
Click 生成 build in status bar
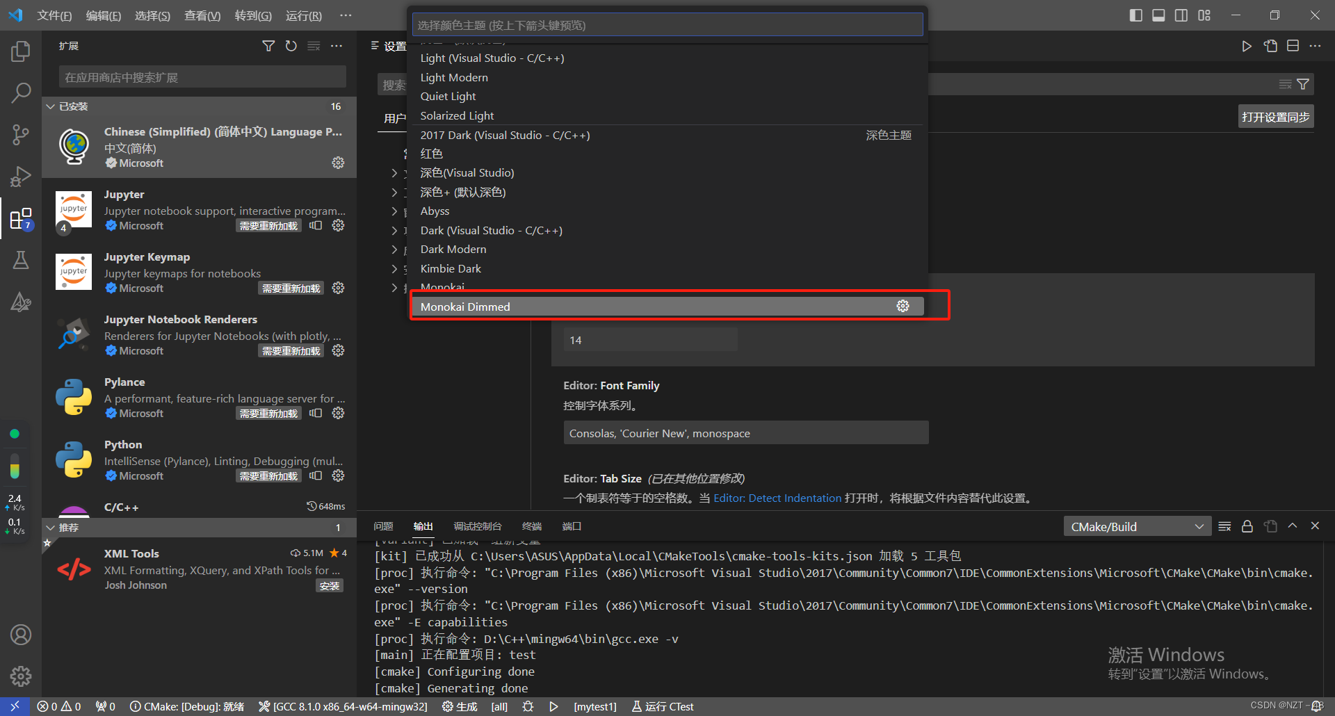click(460, 706)
